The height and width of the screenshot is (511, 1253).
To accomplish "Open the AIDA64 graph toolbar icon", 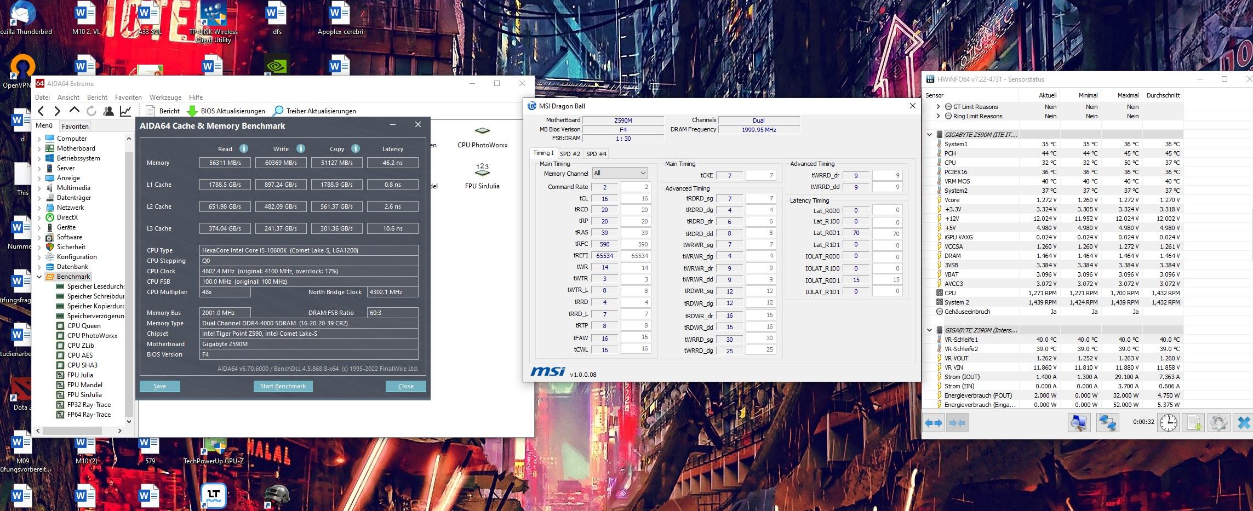I will coord(125,111).
